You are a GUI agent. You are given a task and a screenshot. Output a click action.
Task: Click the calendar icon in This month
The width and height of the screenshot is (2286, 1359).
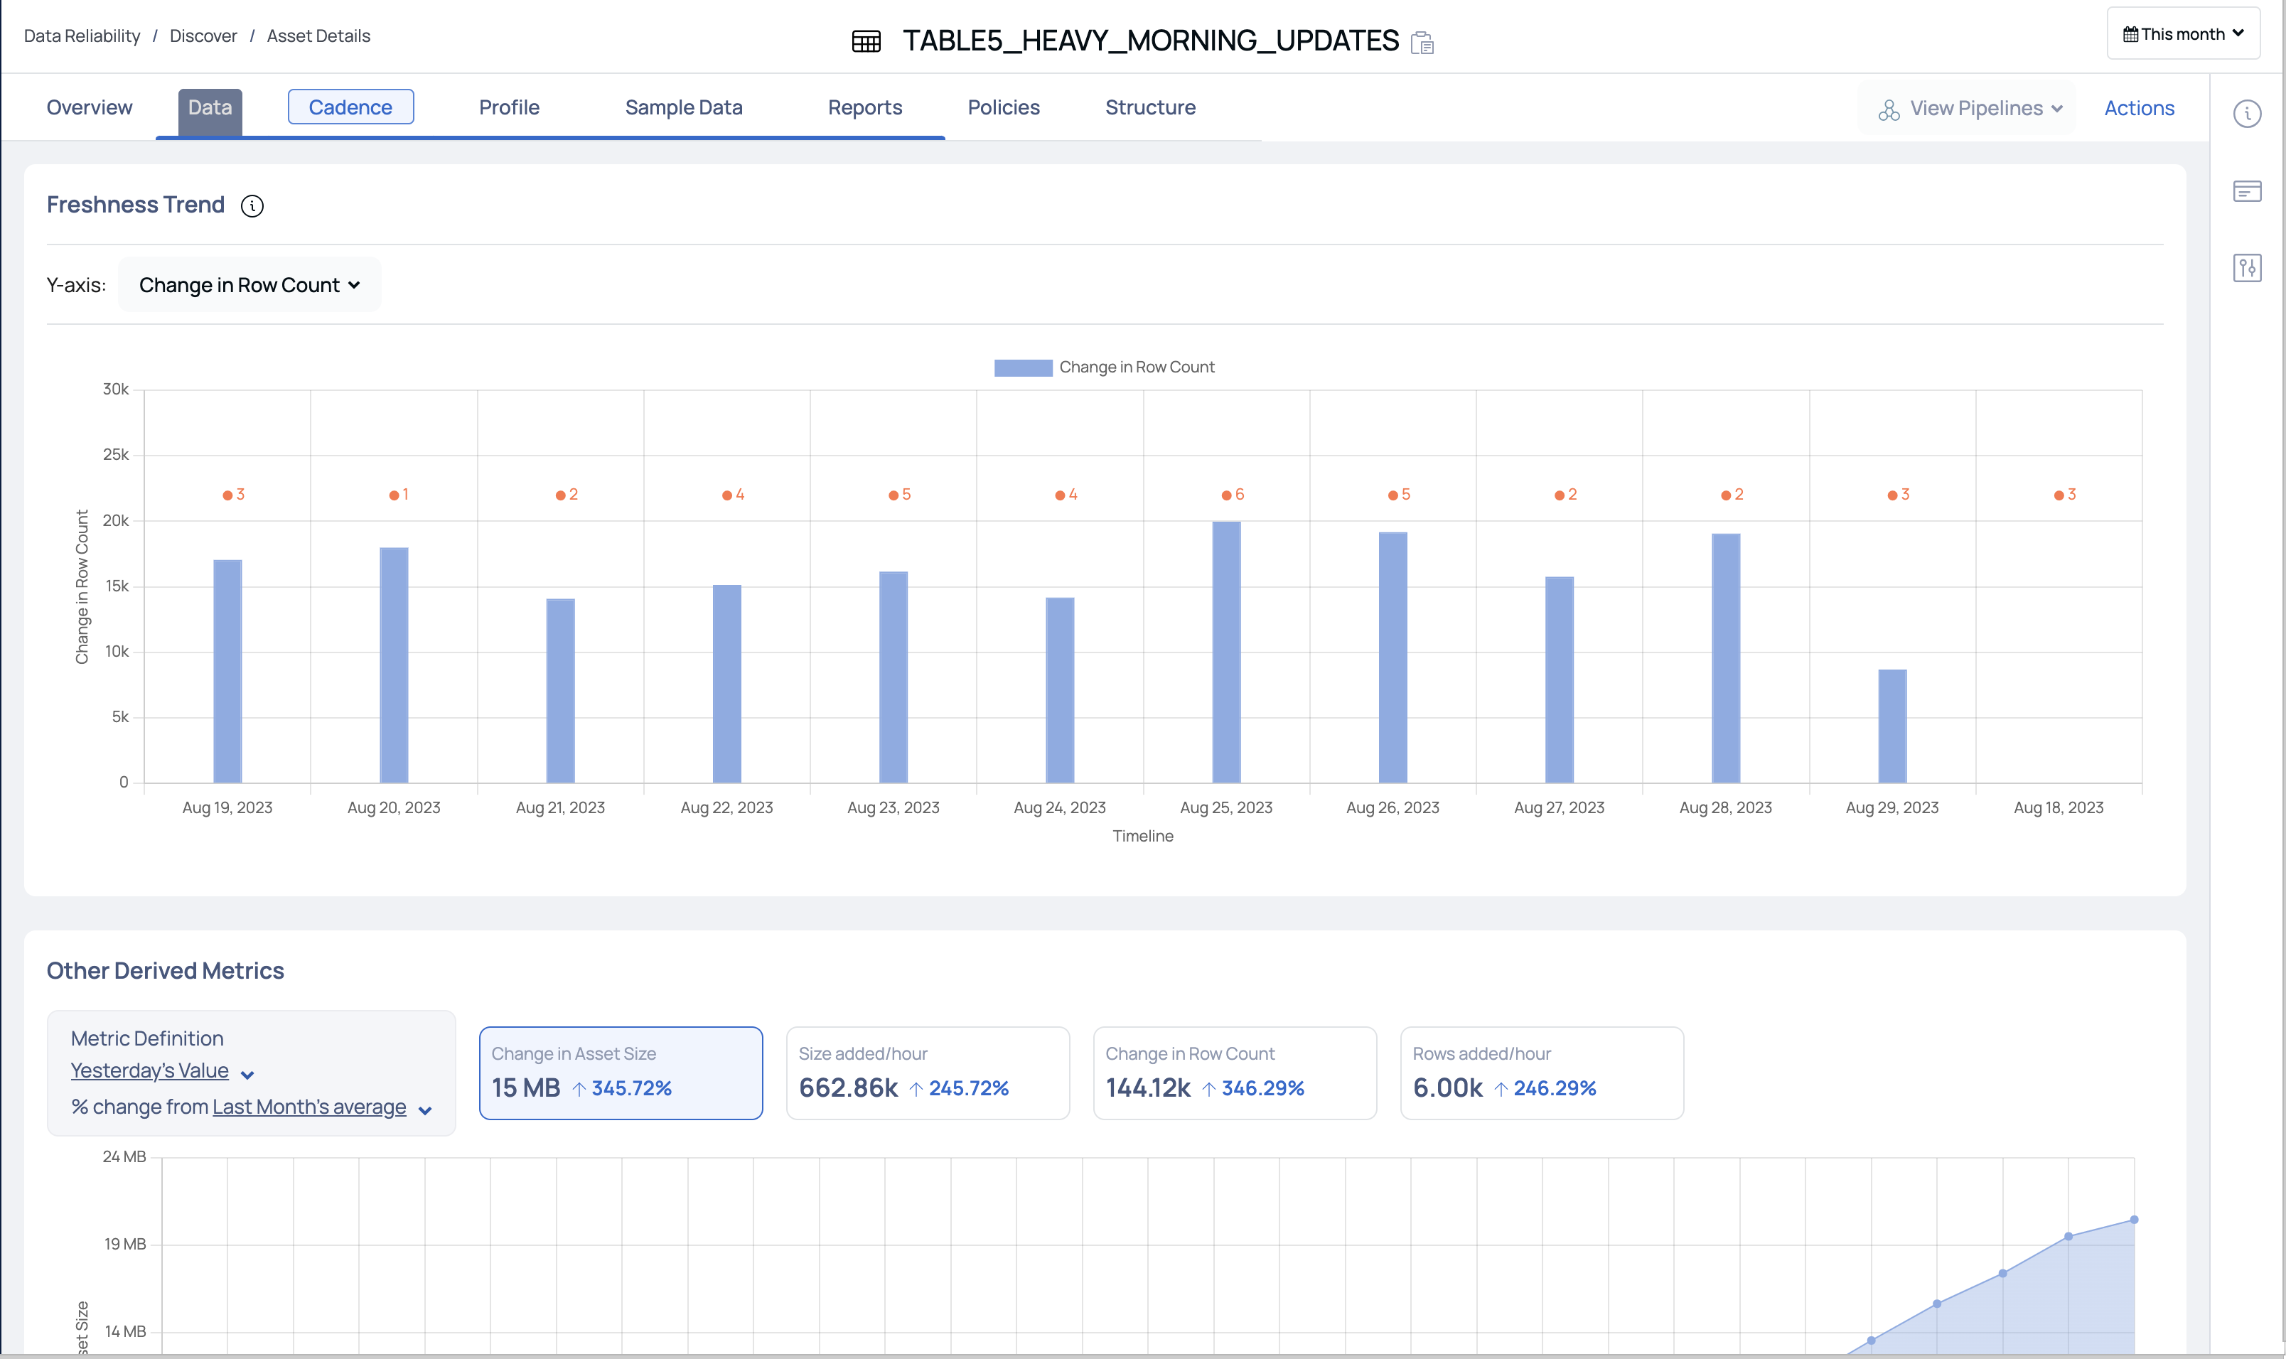2130,35
